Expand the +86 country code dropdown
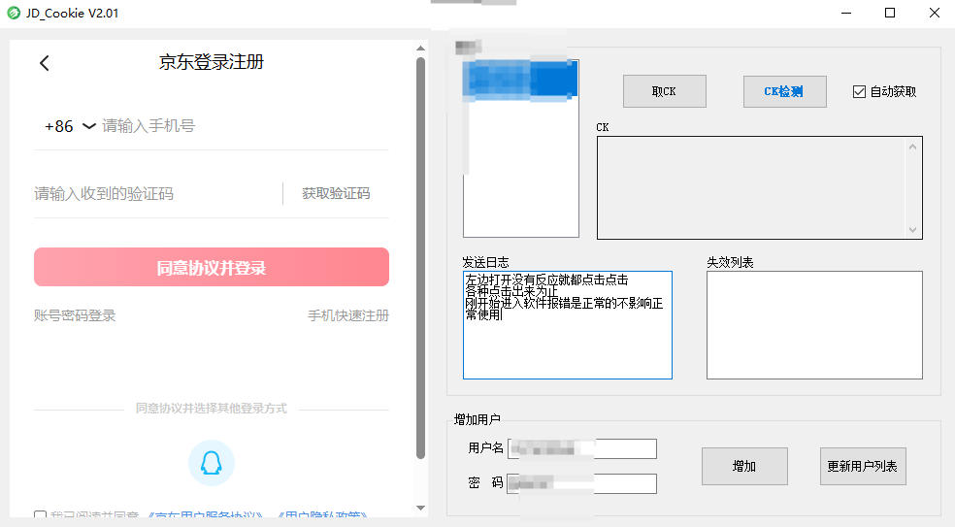 pos(89,126)
